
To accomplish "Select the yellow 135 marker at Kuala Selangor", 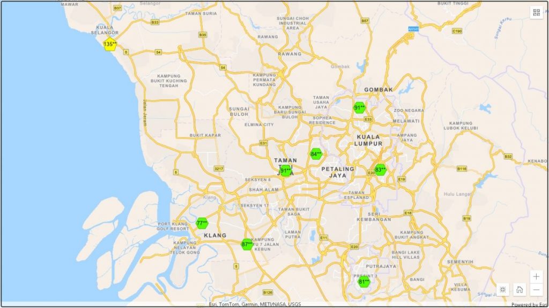I will (109, 44).
